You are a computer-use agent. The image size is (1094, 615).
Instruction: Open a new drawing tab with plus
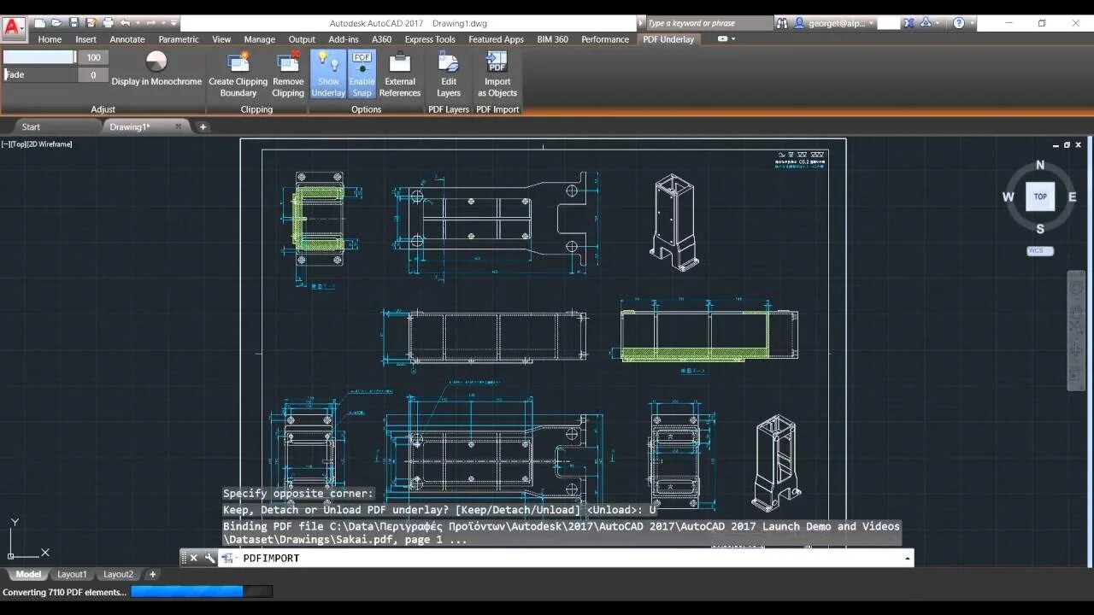203,126
